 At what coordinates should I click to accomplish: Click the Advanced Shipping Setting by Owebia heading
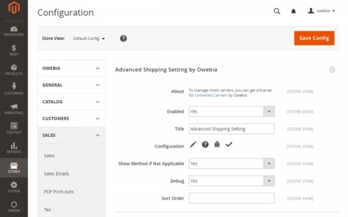[166, 70]
